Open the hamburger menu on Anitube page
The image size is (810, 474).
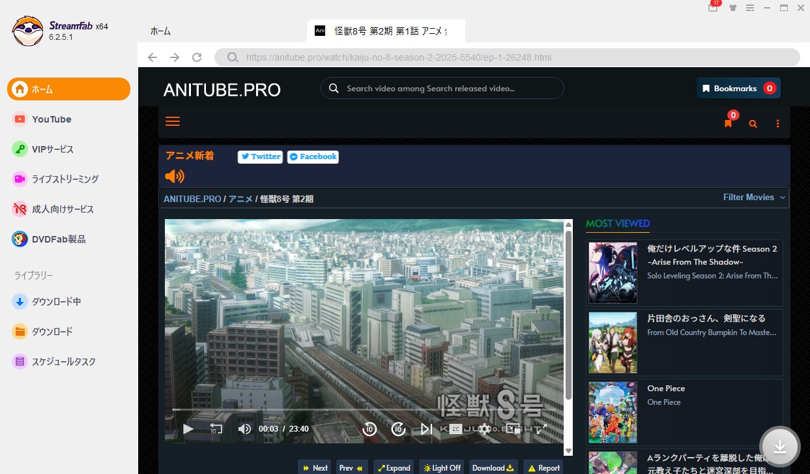(173, 122)
